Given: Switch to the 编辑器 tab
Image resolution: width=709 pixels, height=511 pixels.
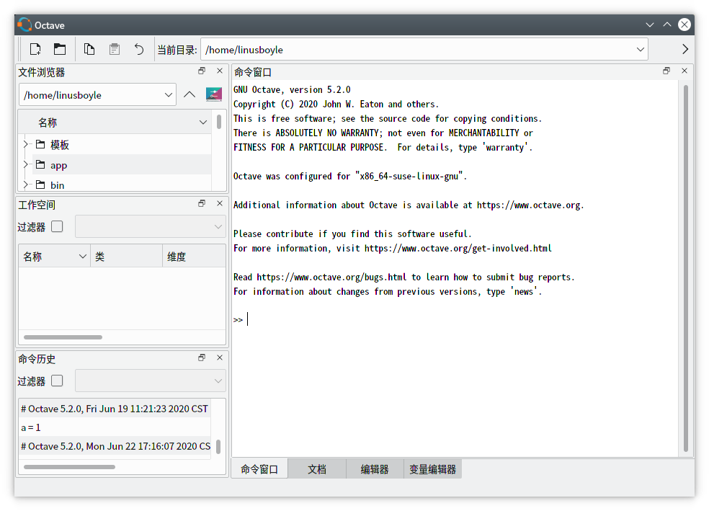Looking at the screenshot, I should (375, 469).
